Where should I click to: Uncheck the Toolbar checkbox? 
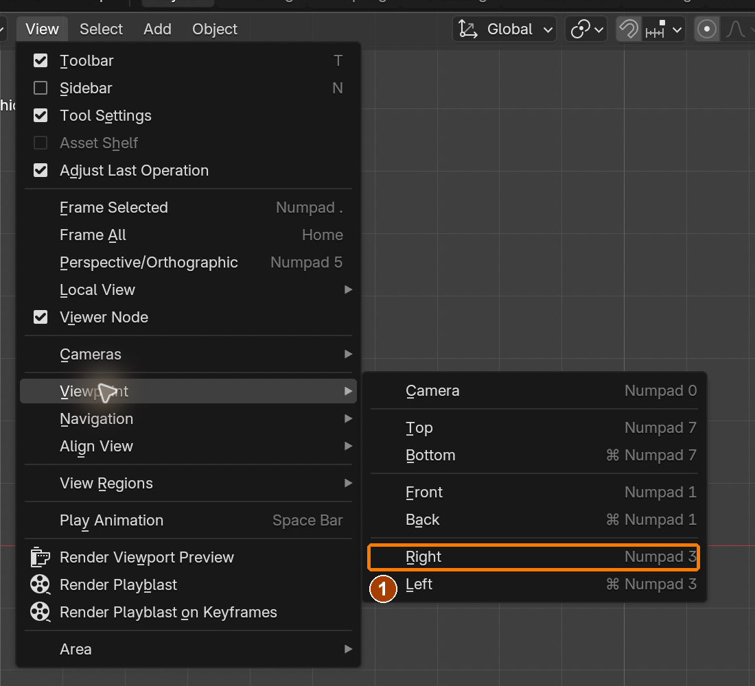(x=40, y=60)
